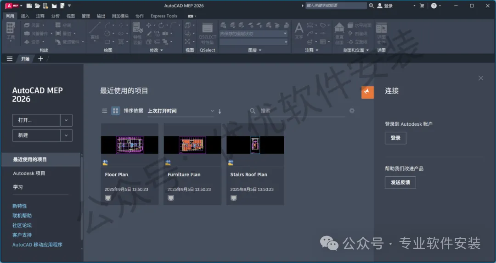This screenshot has width=496, height=263.
Task: Click the 垂直剖面 (Vertical Section) icon
Action: click(x=339, y=33)
